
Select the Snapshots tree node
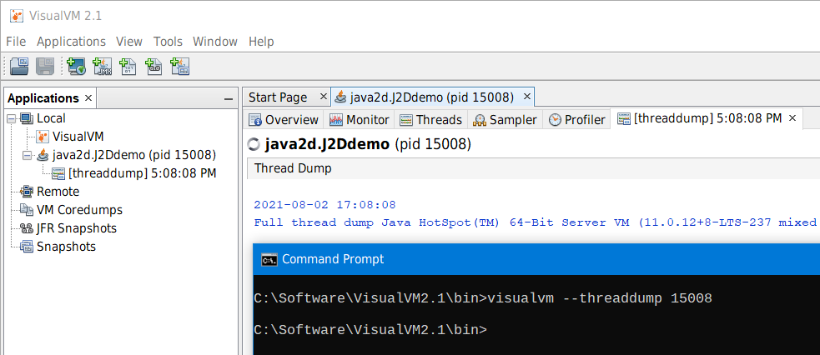(x=67, y=247)
